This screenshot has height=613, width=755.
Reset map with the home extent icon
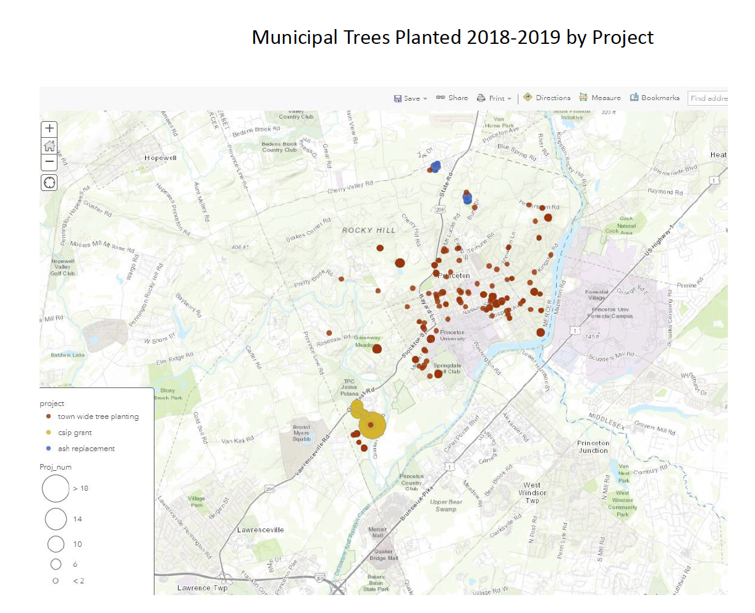pos(49,146)
